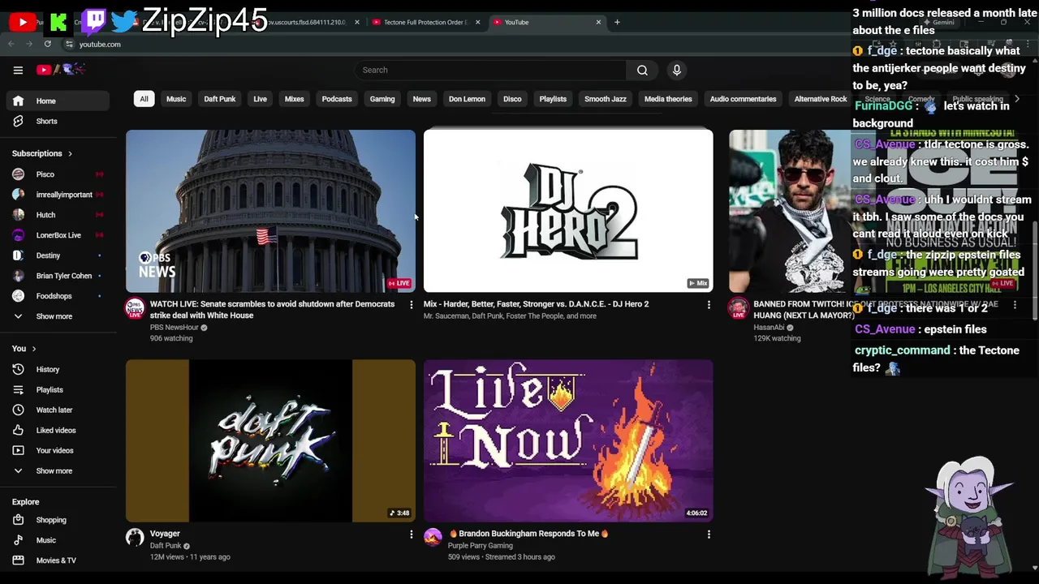Viewport: 1039px width, 584px height.
Task: Click the magnifier search button
Action: 642,70
